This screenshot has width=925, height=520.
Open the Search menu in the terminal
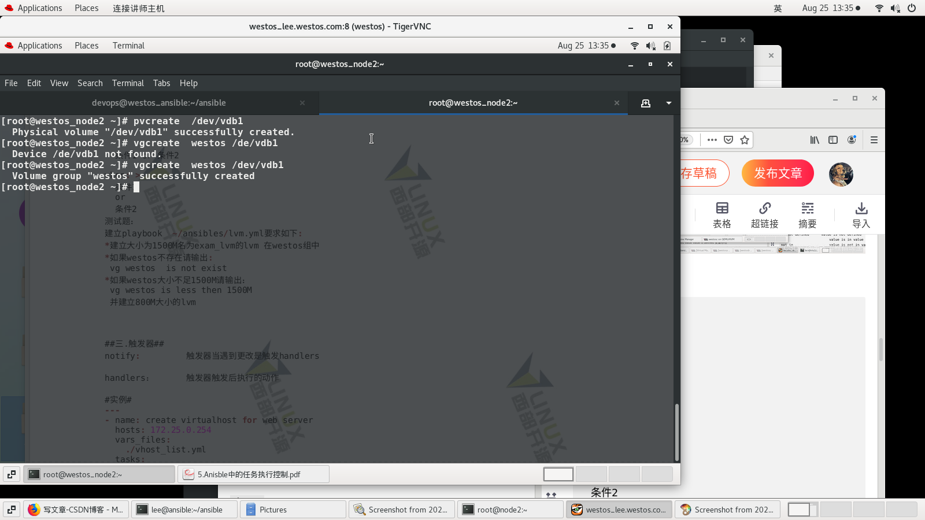tap(90, 83)
